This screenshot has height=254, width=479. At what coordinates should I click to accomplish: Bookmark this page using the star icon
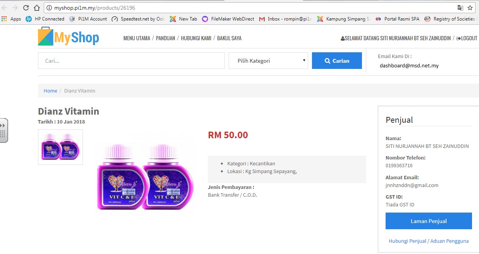click(x=470, y=8)
